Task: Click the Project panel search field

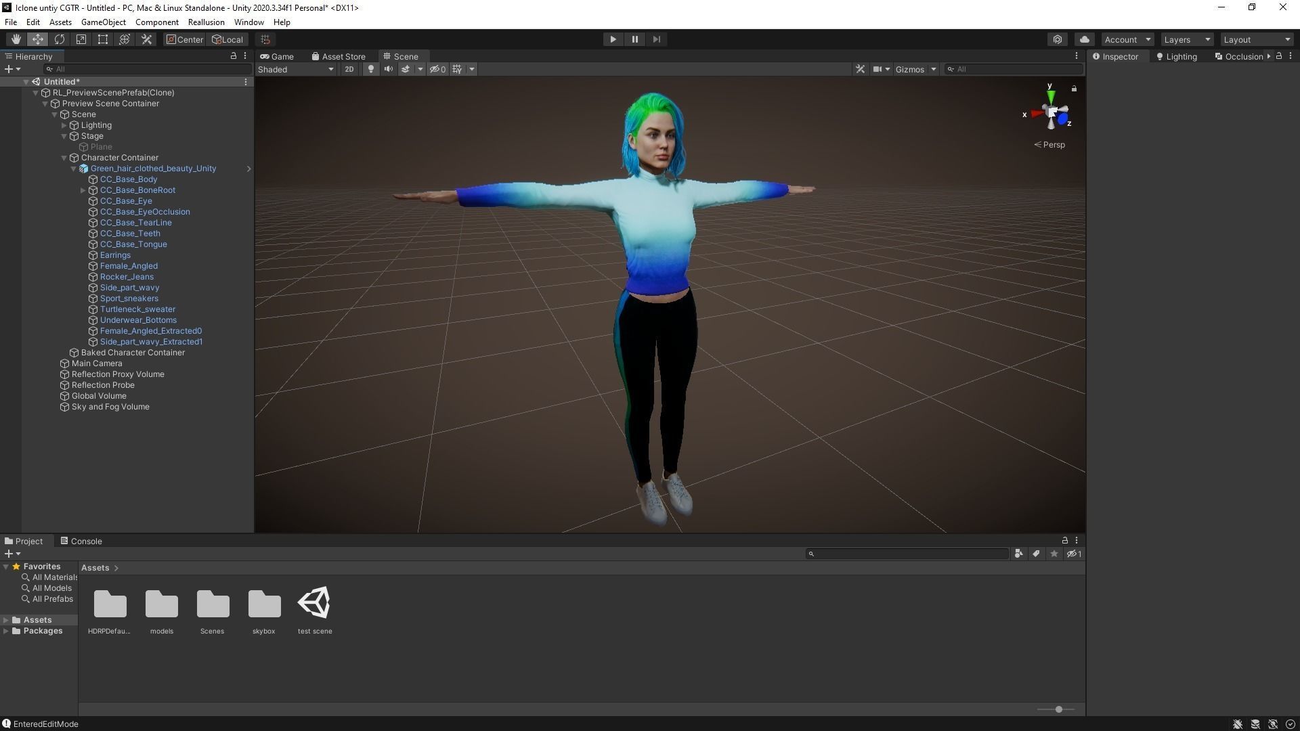Action: pyautogui.click(x=907, y=554)
